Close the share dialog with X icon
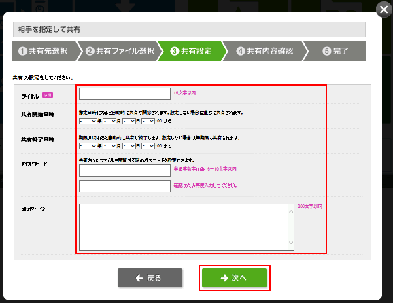393x303 pixels. (x=383, y=10)
